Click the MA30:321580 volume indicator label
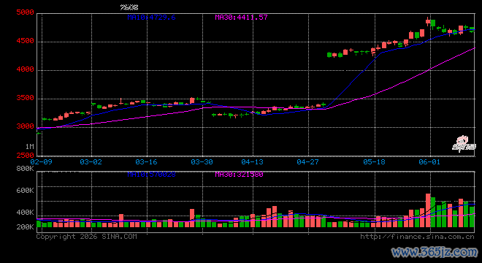The height and width of the screenshot is (263, 482). pos(239,175)
